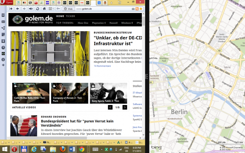Play the Colin McRae Rally video thumbnail
Screen dimensions: 245x153
pyautogui.click(x=31, y=93)
